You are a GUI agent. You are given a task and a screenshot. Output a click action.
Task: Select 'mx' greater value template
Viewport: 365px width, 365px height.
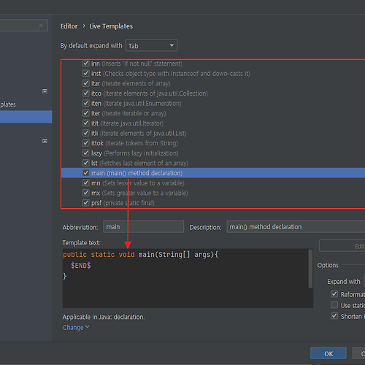pyautogui.click(x=139, y=193)
